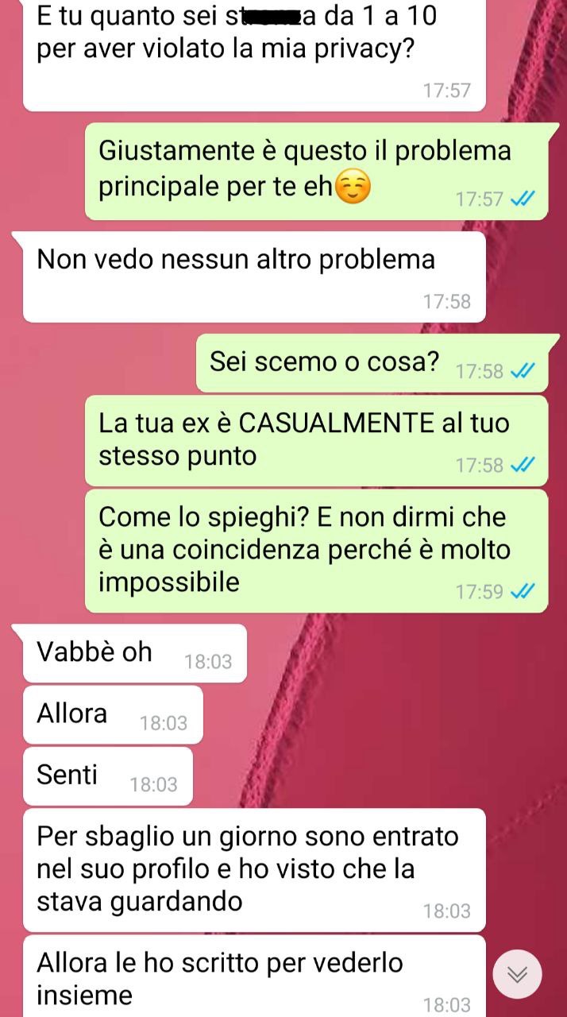
Task: Tap read-receipt ticks on 'Sei scemo o cosa?'
Action: pyautogui.click(x=523, y=371)
